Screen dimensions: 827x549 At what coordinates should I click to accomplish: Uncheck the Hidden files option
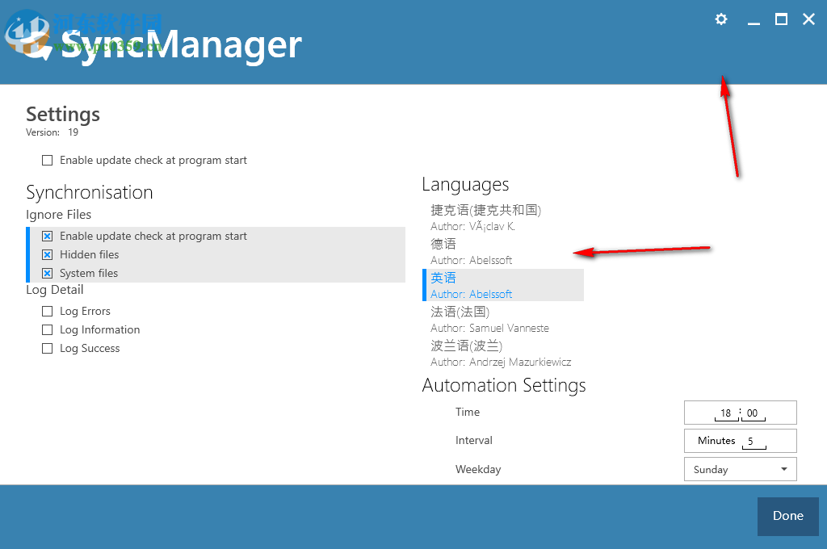(47, 254)
